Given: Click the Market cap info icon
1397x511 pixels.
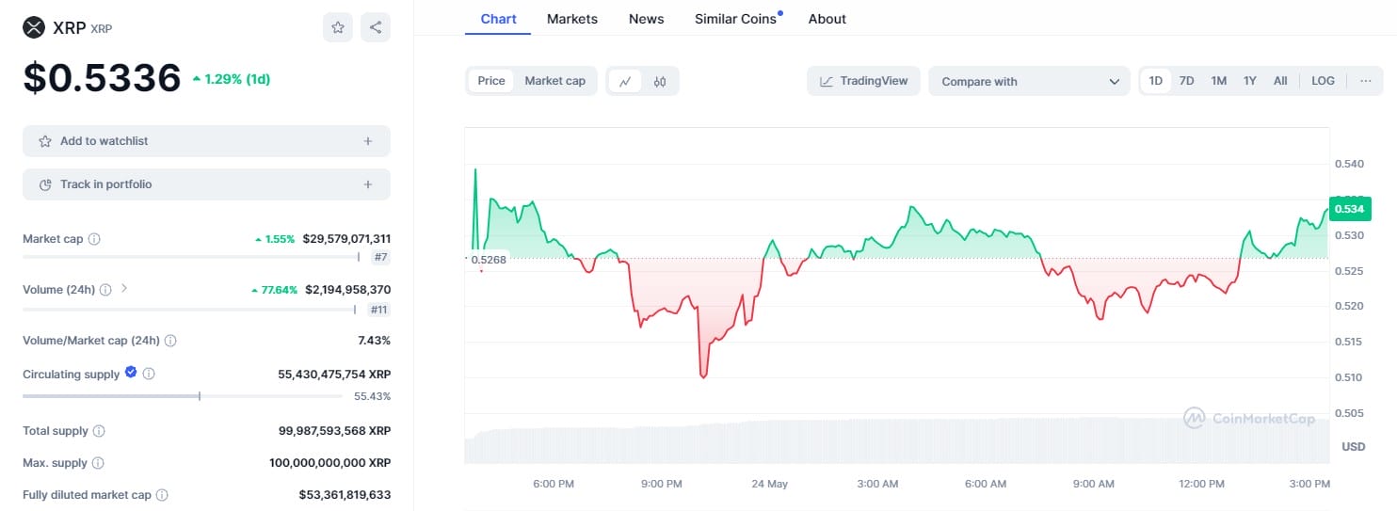Looking at the screenshot, I should 94,239.
